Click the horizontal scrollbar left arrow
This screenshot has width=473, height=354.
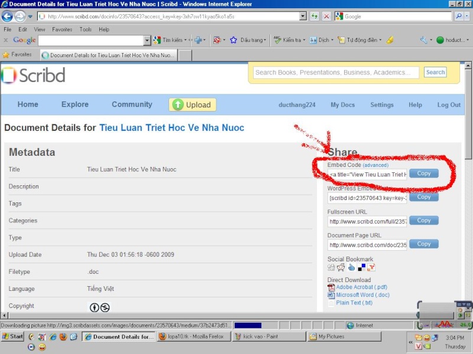(4, 316)
